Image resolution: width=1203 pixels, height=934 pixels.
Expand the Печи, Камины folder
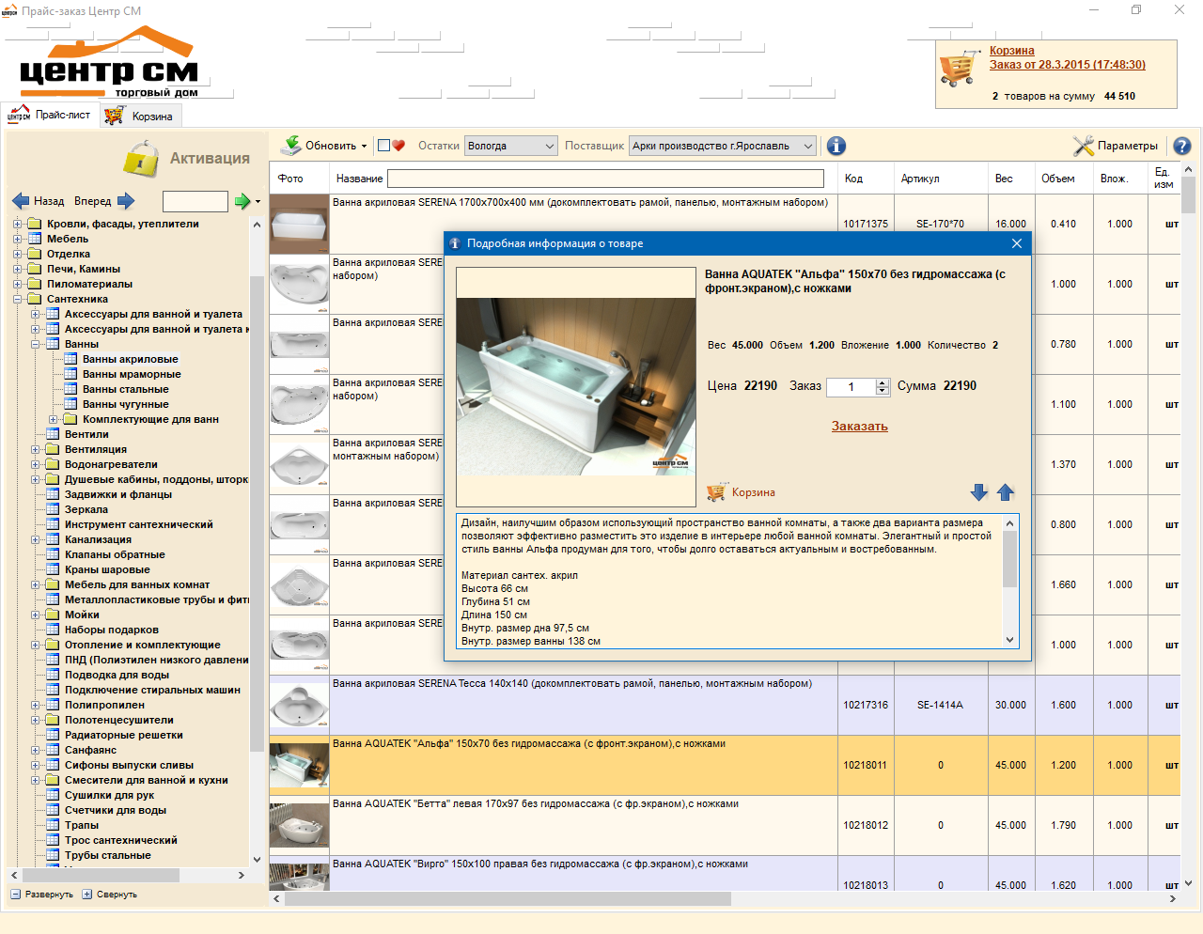pyautogui.click(x=17, y=269)
